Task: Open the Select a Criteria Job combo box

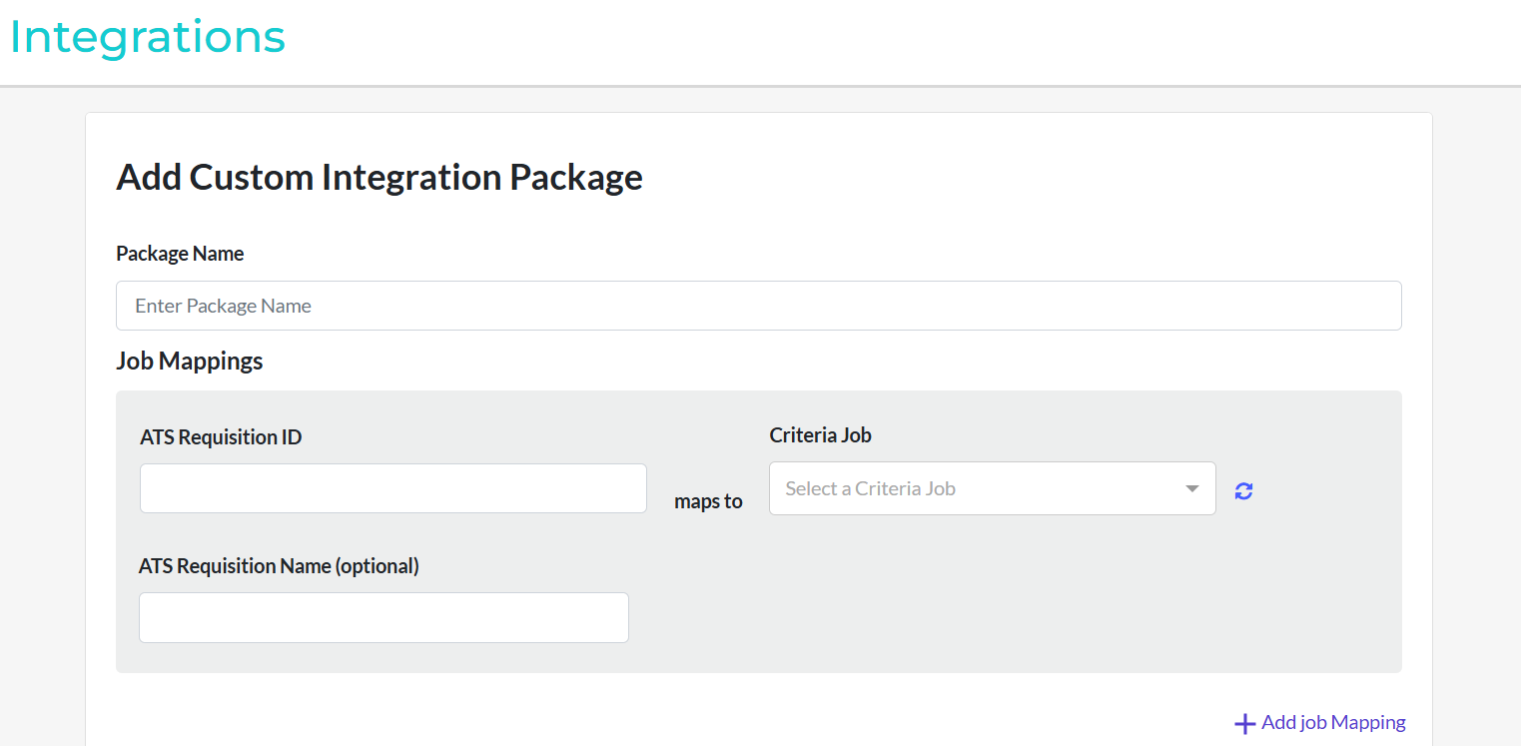Action: tap(979, 488)
